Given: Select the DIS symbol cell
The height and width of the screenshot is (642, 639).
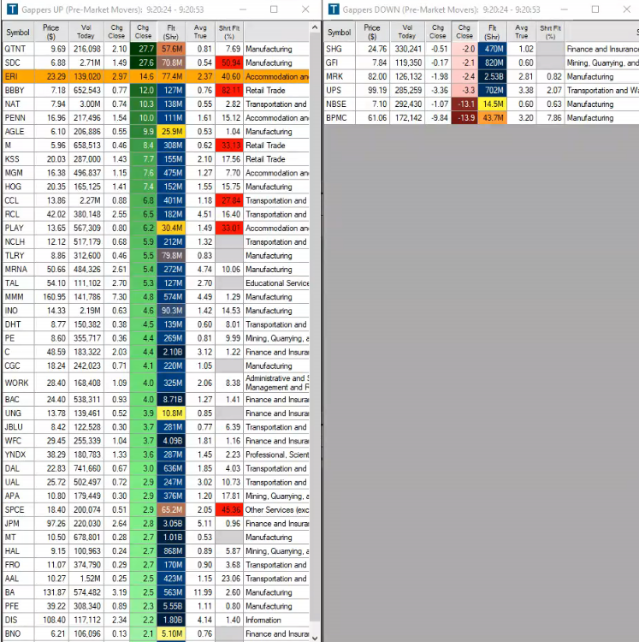Looking at the screenshot, I should click(x=18, y=620).
